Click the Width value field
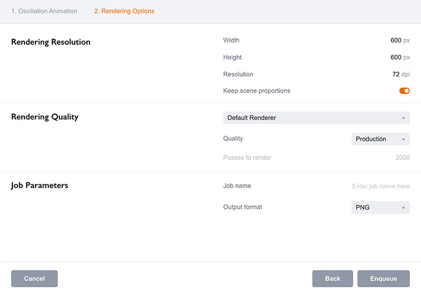421x293 pixels. (x=396, y=40)
